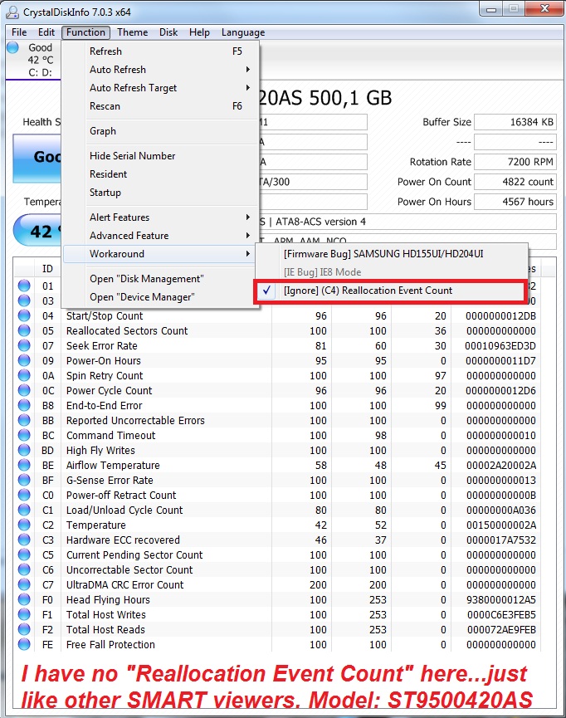Viewport: 566px width, 718px height.
Task: Click status orb for Airflow Temperature
Action: coord(24,465)
